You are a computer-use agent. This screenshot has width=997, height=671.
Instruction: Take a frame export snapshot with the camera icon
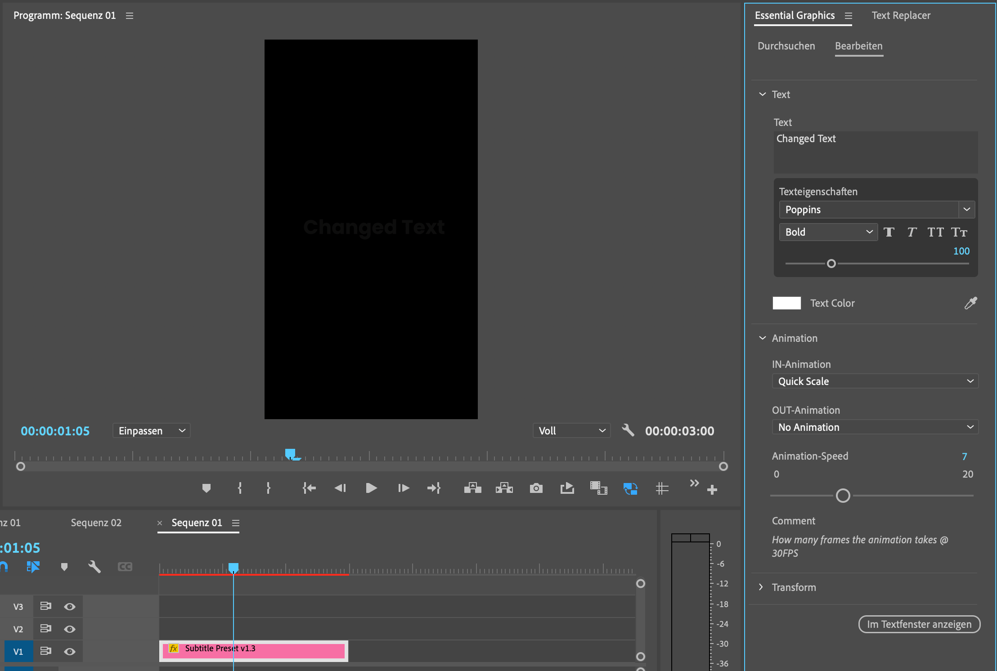536,488
